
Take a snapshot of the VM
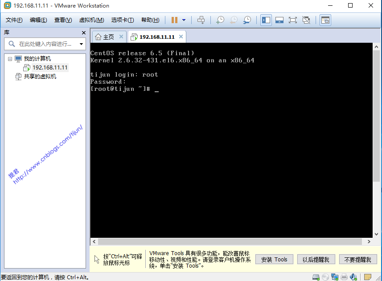coord(220,20)
